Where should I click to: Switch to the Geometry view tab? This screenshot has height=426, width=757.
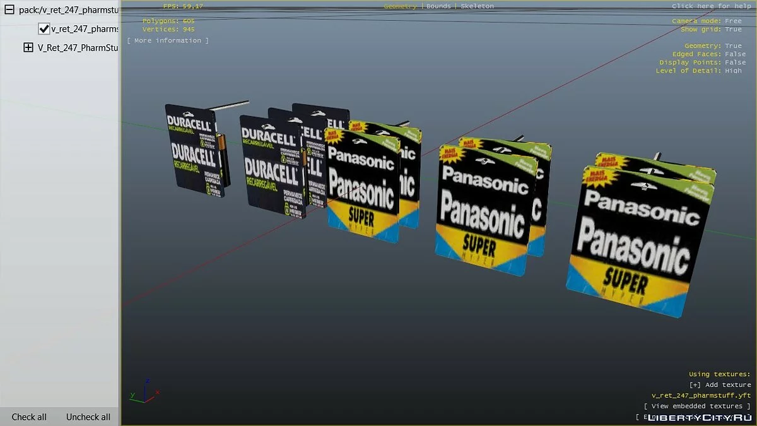point(400,6)
